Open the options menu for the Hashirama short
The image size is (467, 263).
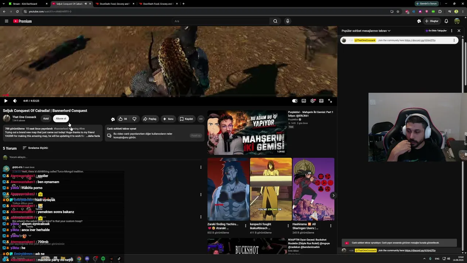(331, 226)
